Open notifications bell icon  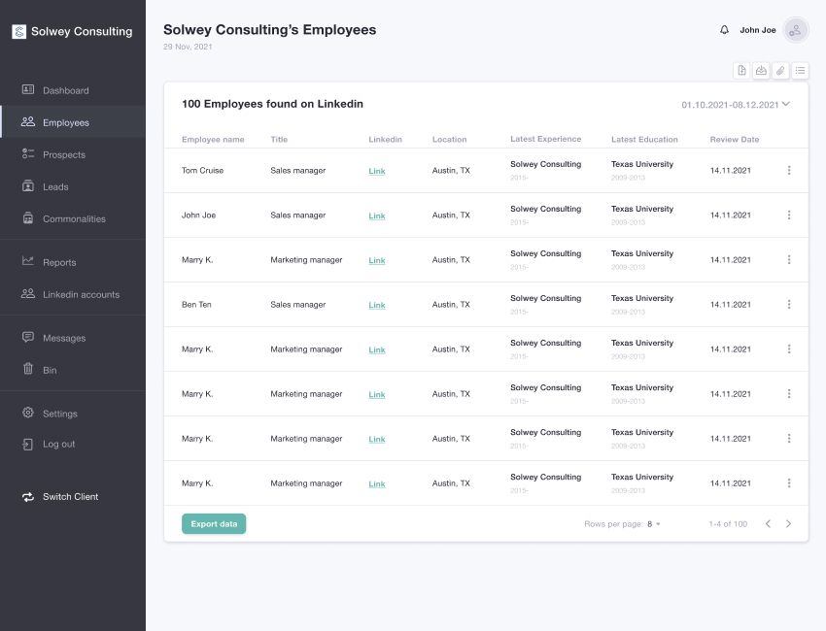click(x=725, y=30)
